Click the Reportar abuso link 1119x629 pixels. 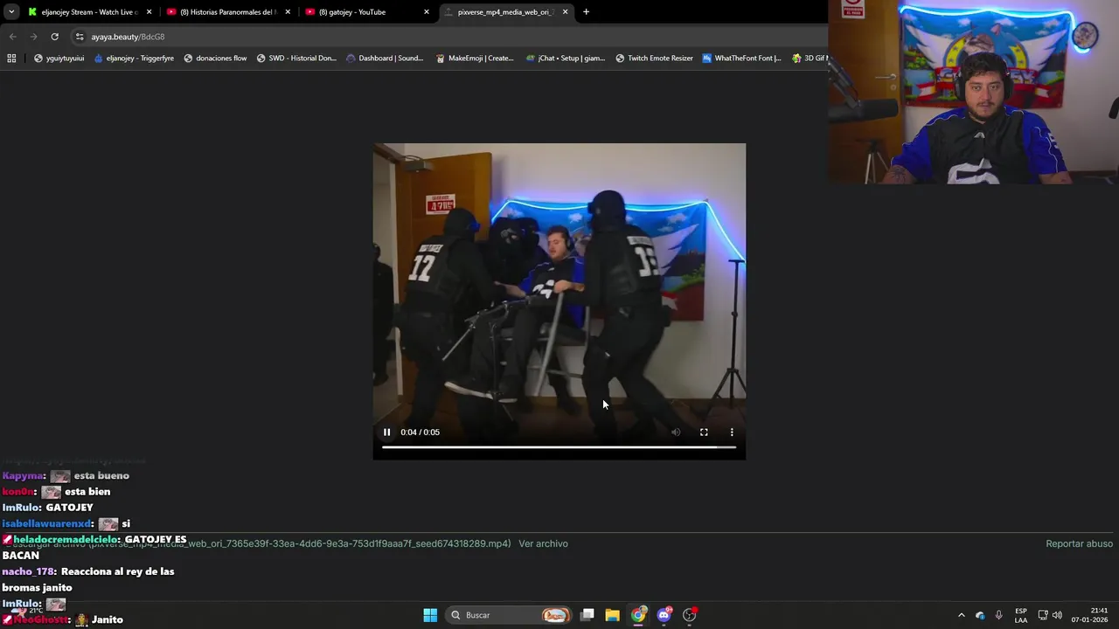[x=1079, y=543]
